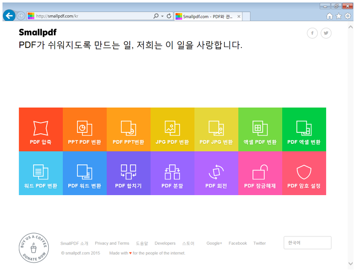Open the PDF 합치기 merge tile

coord(128,173)
